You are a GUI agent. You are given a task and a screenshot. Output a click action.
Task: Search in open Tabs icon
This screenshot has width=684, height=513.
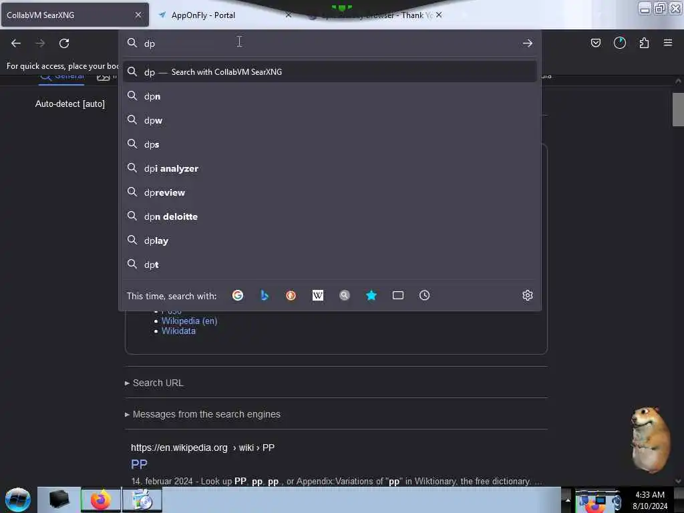398,295
